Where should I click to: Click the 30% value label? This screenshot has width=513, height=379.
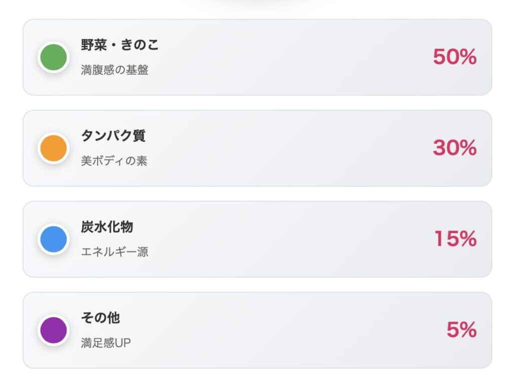454,148
